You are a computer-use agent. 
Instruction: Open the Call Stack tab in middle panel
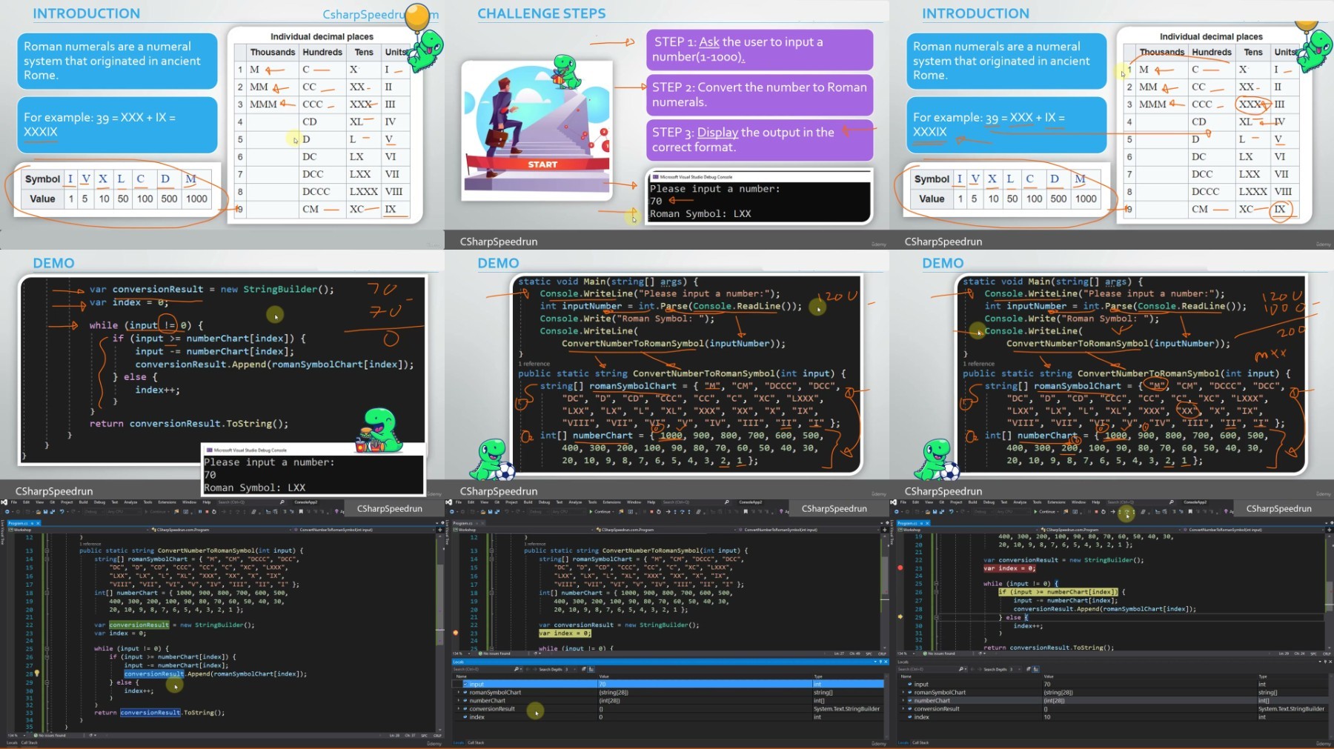pos(476,742)
